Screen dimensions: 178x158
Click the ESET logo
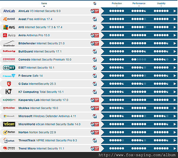(9, 68)
